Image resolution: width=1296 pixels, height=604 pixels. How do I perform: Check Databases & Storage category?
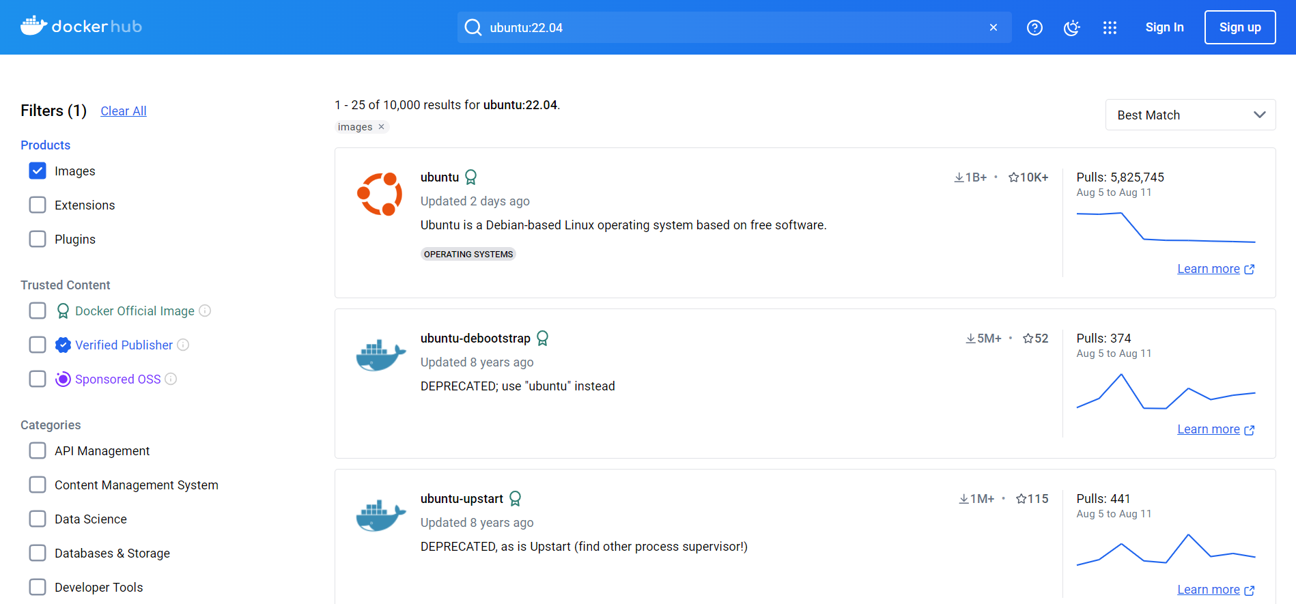click(x=38, y=553)
